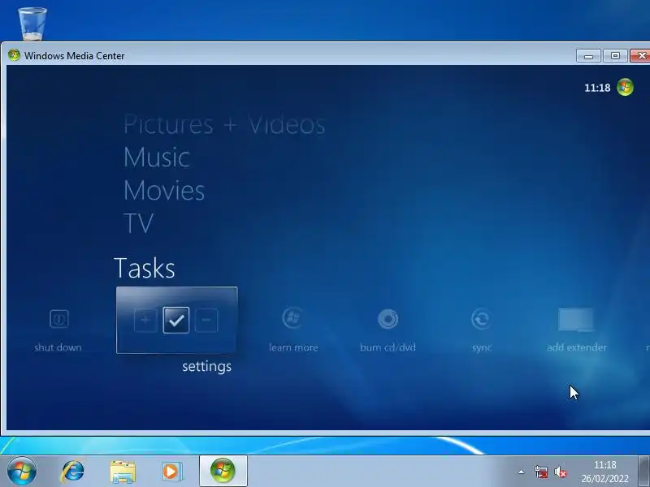Image resolution: width=650 pixels, height=487 pixels.
Task: Click the green Media Center logo beside the clock
Action: (625, 88)
